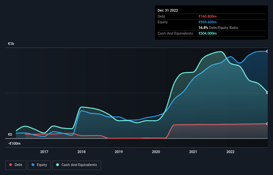Toggle the Equity series legend button
Screen dimensions: 273x175
point(39,165)
